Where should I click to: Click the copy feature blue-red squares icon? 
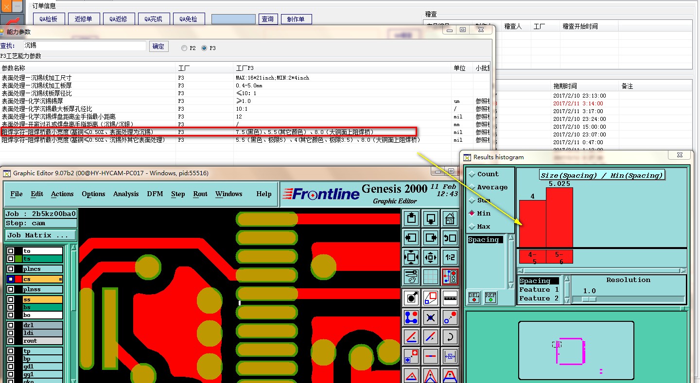point(411,355)
